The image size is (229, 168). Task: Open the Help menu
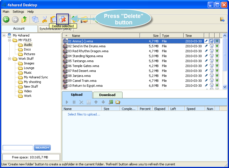31,12
